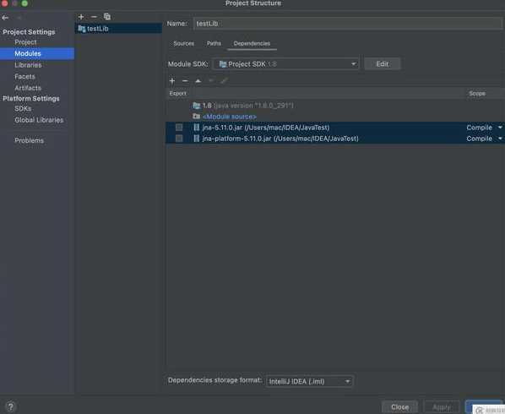Screen dimensions: 505x414
Task: Remove selected module with minus icon
Action: (x=94, y=17)
